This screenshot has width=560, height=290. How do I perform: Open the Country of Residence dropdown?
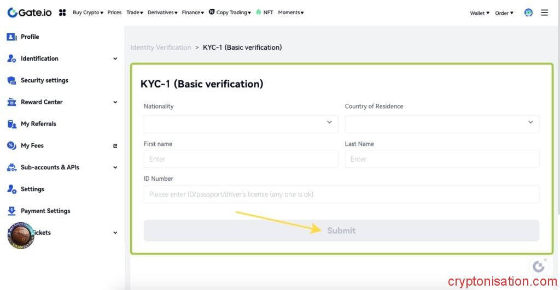[x=442, y=124]
